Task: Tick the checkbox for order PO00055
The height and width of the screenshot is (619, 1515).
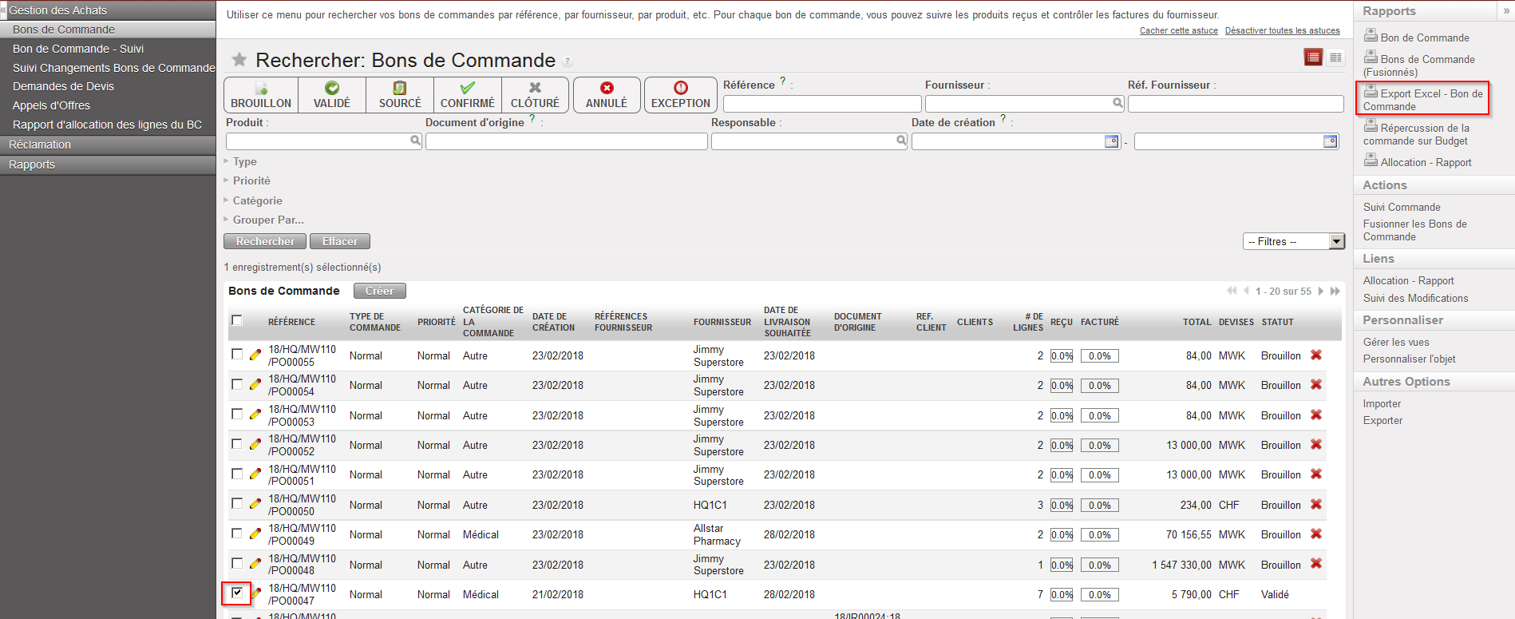Action: (237, 354)
